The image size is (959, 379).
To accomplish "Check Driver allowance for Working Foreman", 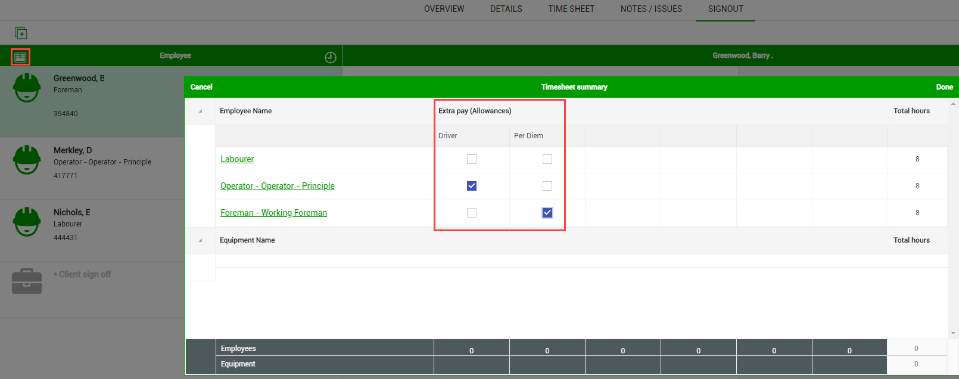I will 472,213.
